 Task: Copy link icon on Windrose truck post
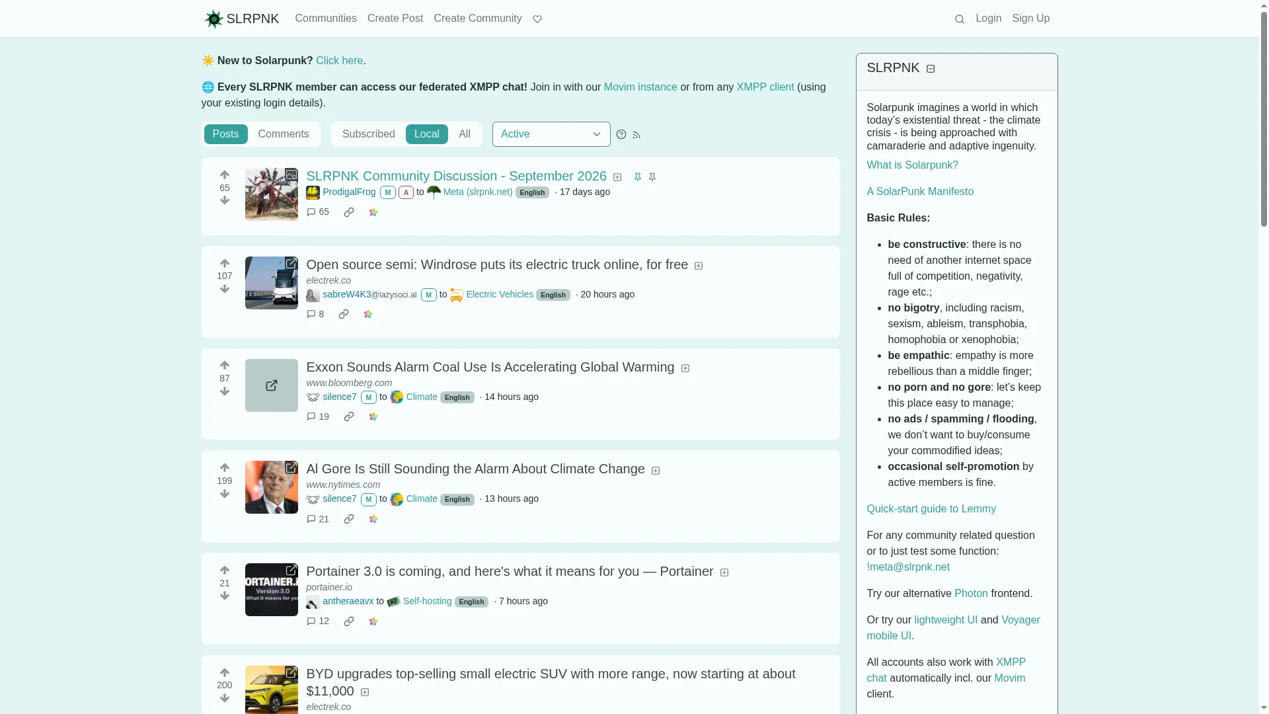click(344, 314)
